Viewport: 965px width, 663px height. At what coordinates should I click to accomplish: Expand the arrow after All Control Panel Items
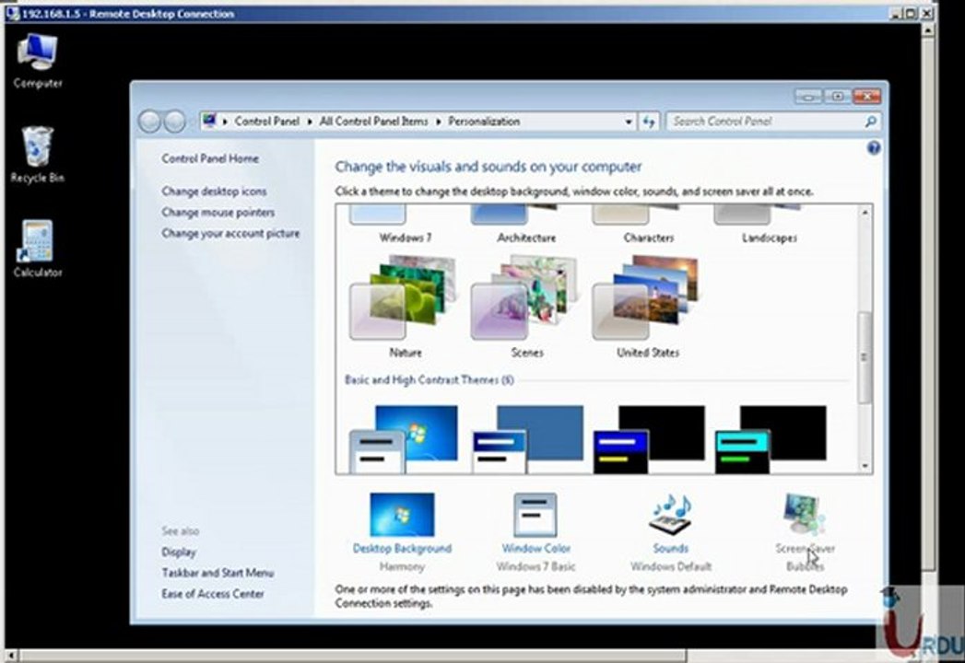[438, 122]
